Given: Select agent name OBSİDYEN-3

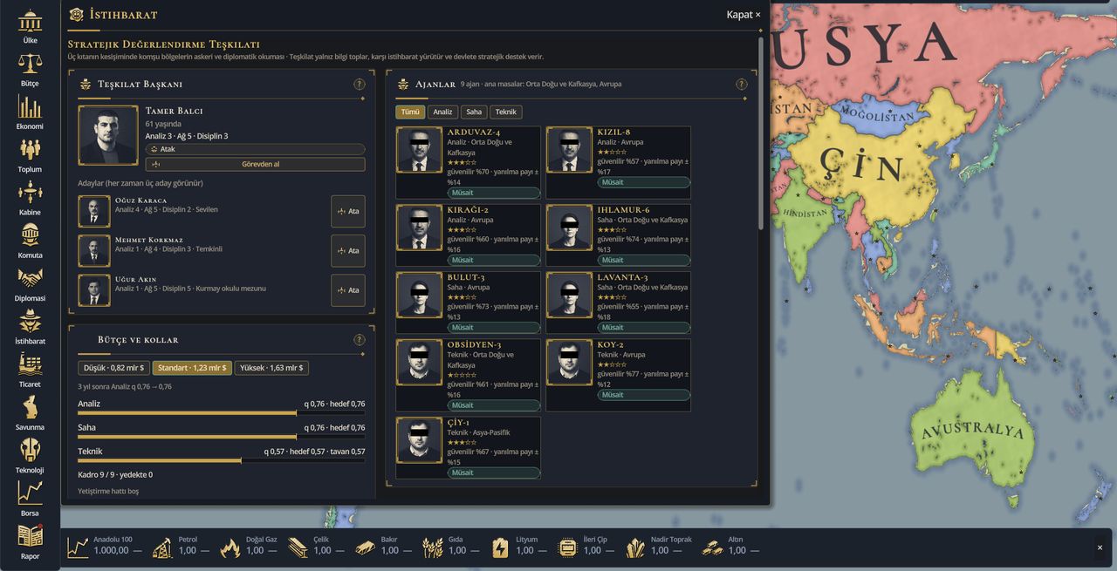Looking at the screenshot, I should point(474,345).
